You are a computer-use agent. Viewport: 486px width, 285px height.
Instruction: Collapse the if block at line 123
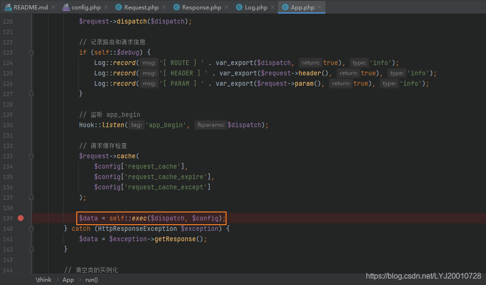tap(31, 53)
